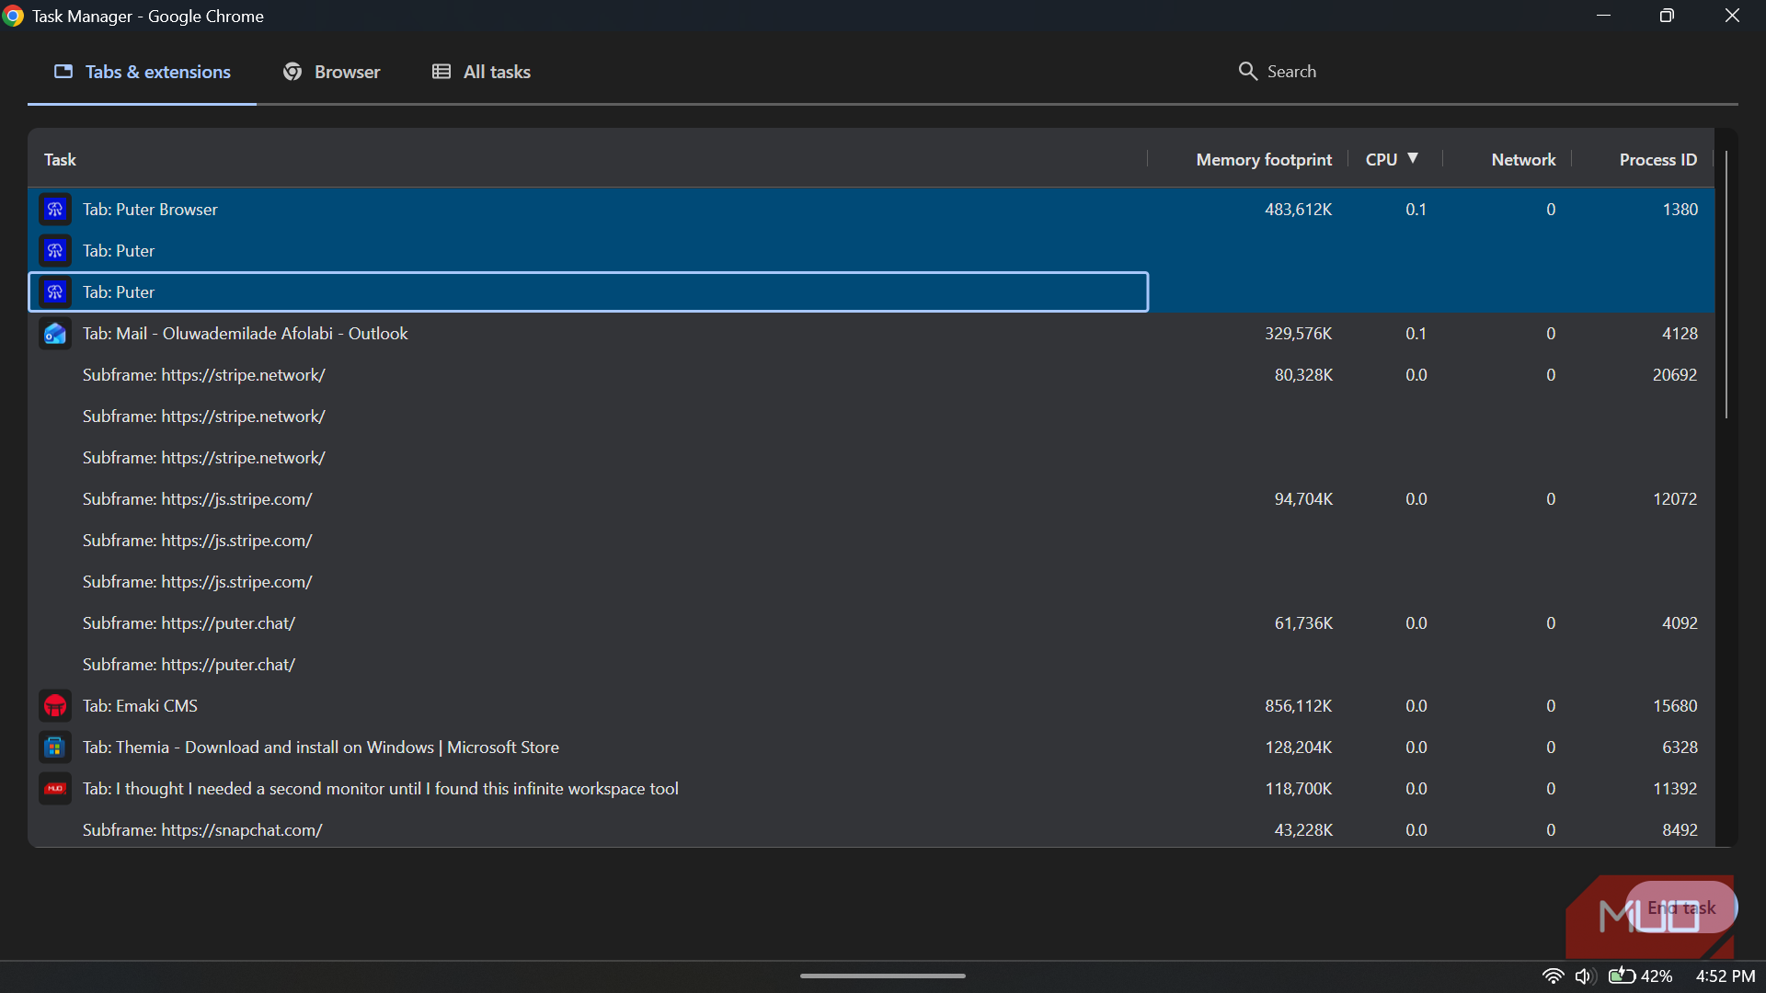Select stripe.network subframe with 80,328K memory
Viewport: 1766px width, 993px height.
point(871,375)
